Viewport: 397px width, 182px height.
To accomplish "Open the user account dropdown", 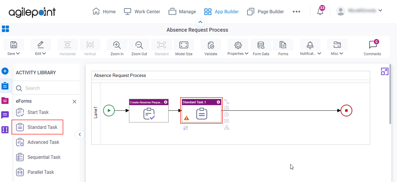I will (380, 10).
